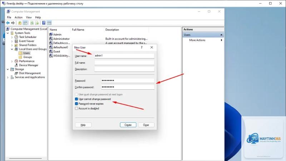The height and width of the screenshot is (161, 286).
Task: Click More Actions in Actions pane
Action: pos(197,40)
